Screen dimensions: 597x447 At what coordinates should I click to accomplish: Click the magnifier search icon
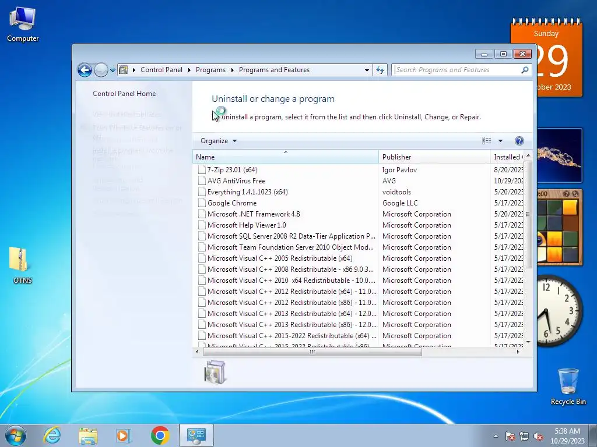(x=525, y=70)
